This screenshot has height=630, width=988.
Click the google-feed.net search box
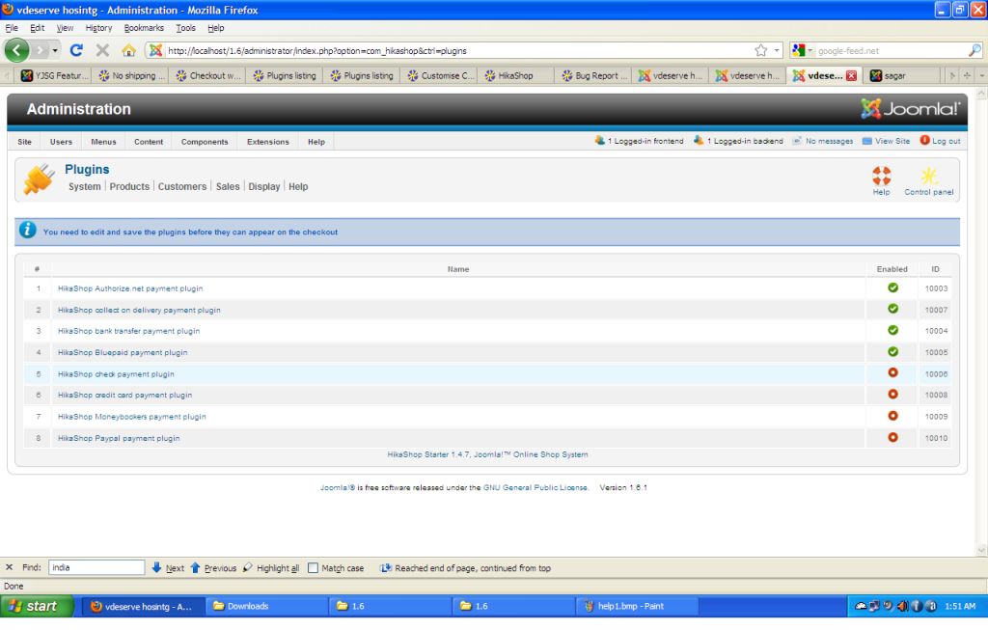pyautogui.click(x=891, y=50)
